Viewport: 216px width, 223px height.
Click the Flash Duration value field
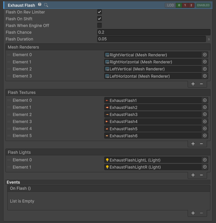151,39
